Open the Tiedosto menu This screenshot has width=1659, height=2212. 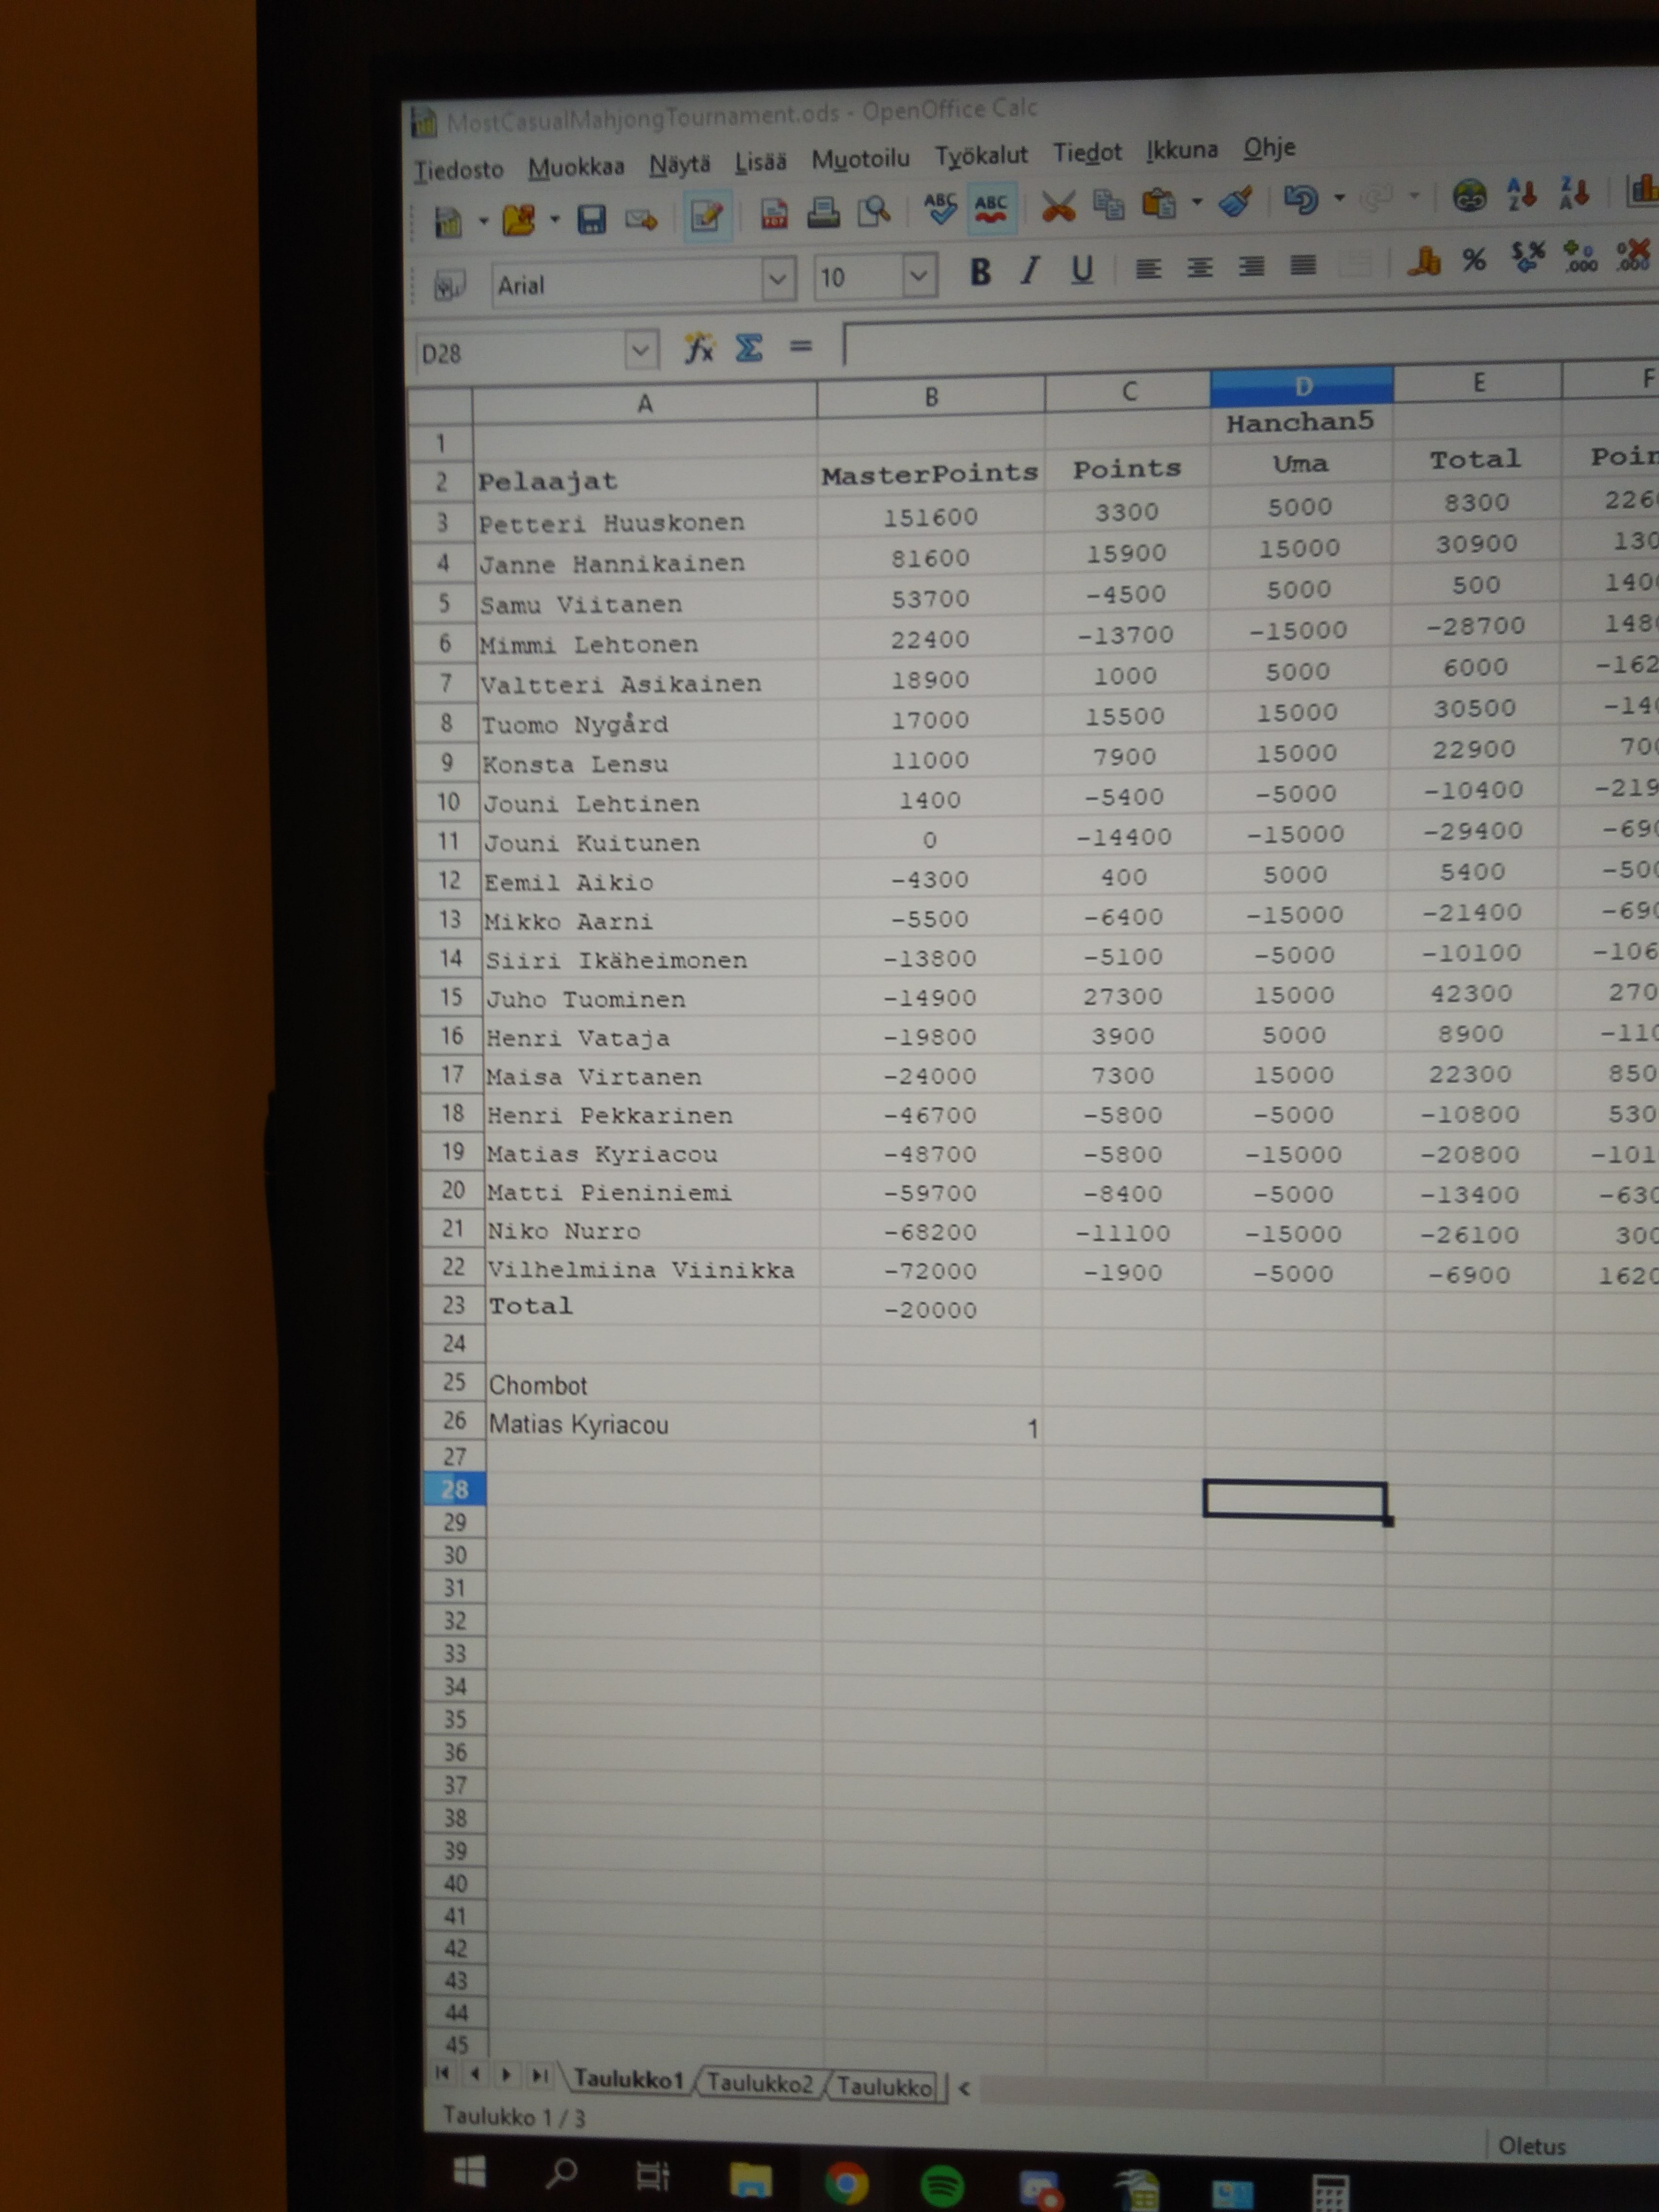[459, 170]
